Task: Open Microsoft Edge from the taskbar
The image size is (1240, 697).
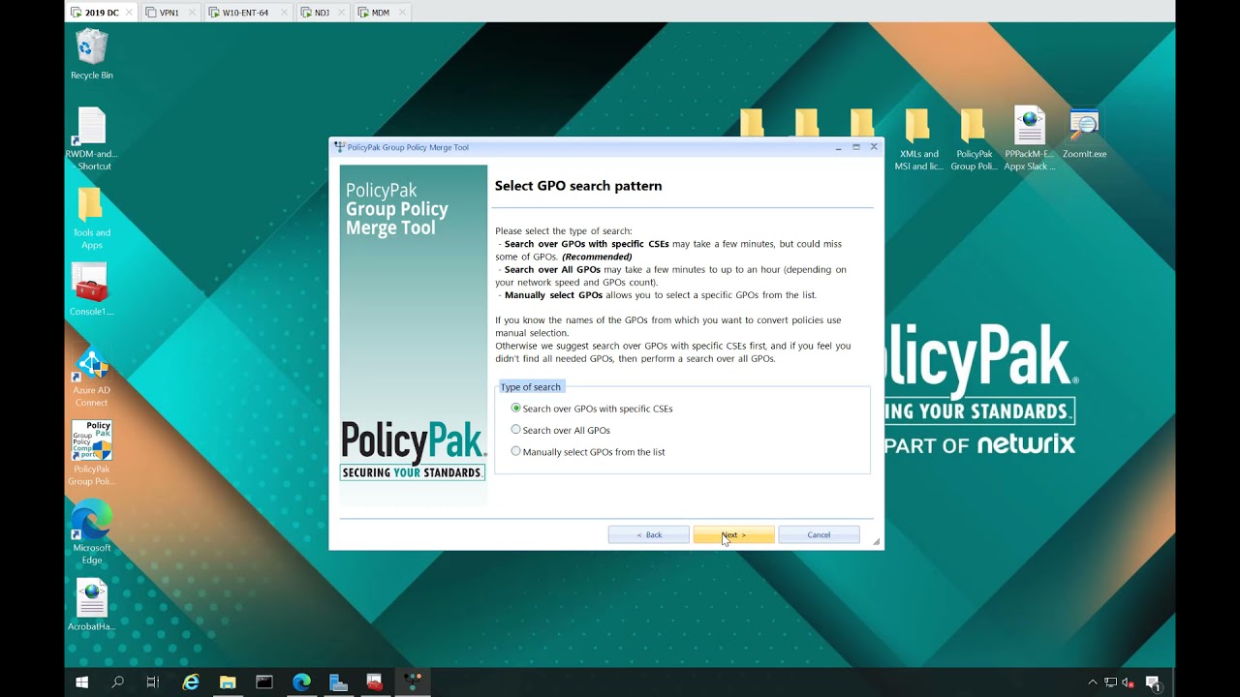Action: 301,682
